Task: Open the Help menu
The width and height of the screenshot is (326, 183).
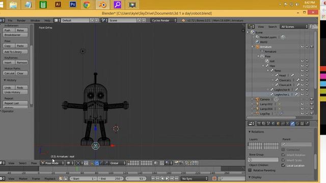Action: click(x=47, y=20)
